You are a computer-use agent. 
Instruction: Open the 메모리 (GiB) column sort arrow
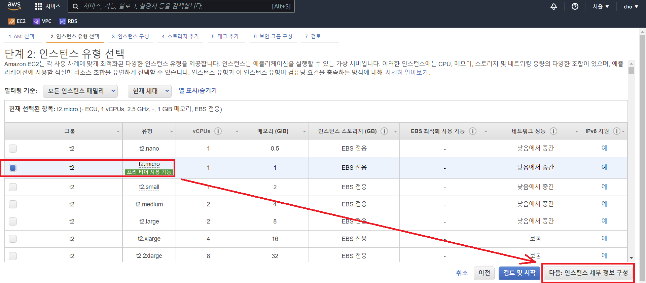point(304,131)
